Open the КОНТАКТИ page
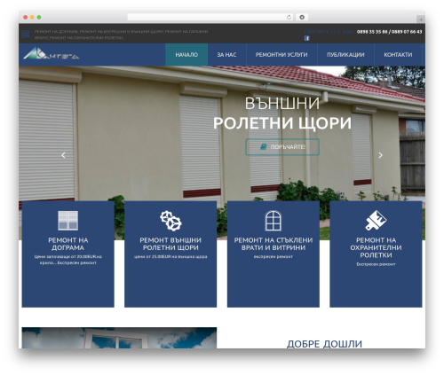The image size is (444, 375). click(398, 55)
